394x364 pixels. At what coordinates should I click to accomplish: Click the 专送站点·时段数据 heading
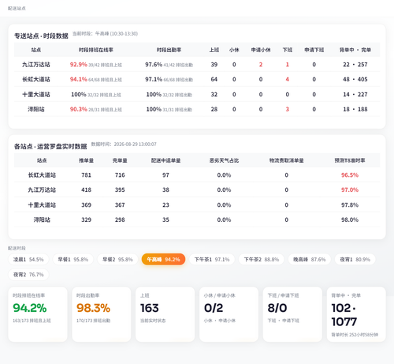pyautogui.click(x=41, y=36)
